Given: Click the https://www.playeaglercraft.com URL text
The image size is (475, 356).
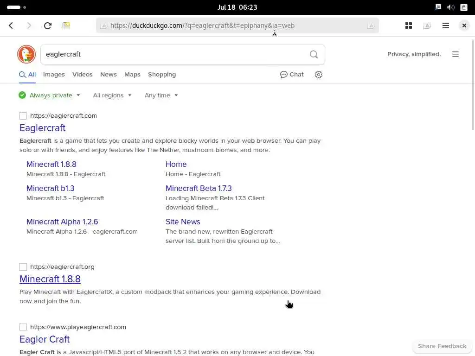Looking at the screenshot, I should [78, 327].
